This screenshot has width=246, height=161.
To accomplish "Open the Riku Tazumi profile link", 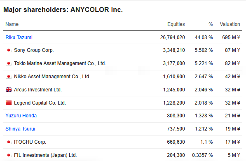I will pyautogui.click(x=19, y=37).
